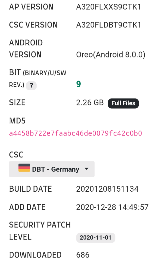This screenshot has height=262, width=153.
Task: Click the ANDROID VERSION label
Action: point(26,49)
